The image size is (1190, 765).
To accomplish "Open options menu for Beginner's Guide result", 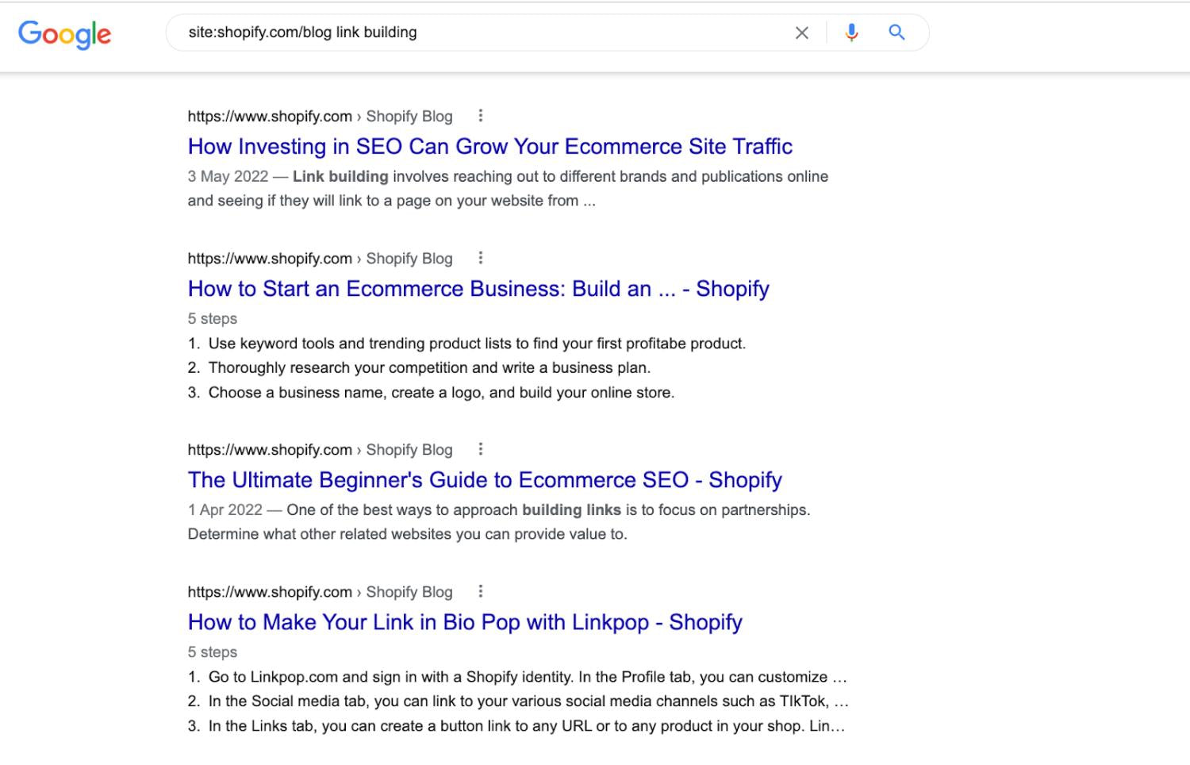I will tap(480, 449).
